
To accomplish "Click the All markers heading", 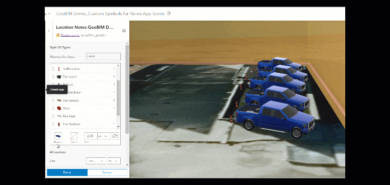I will coord(58,152).
